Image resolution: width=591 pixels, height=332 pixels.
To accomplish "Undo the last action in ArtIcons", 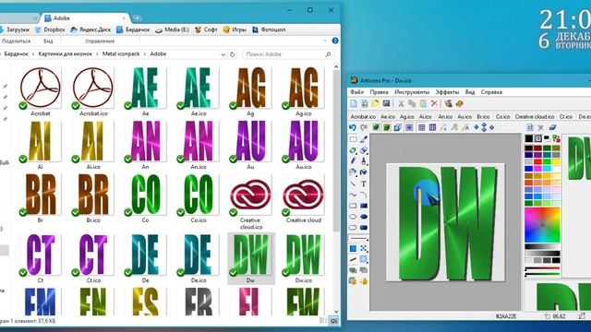I will 353,127.
